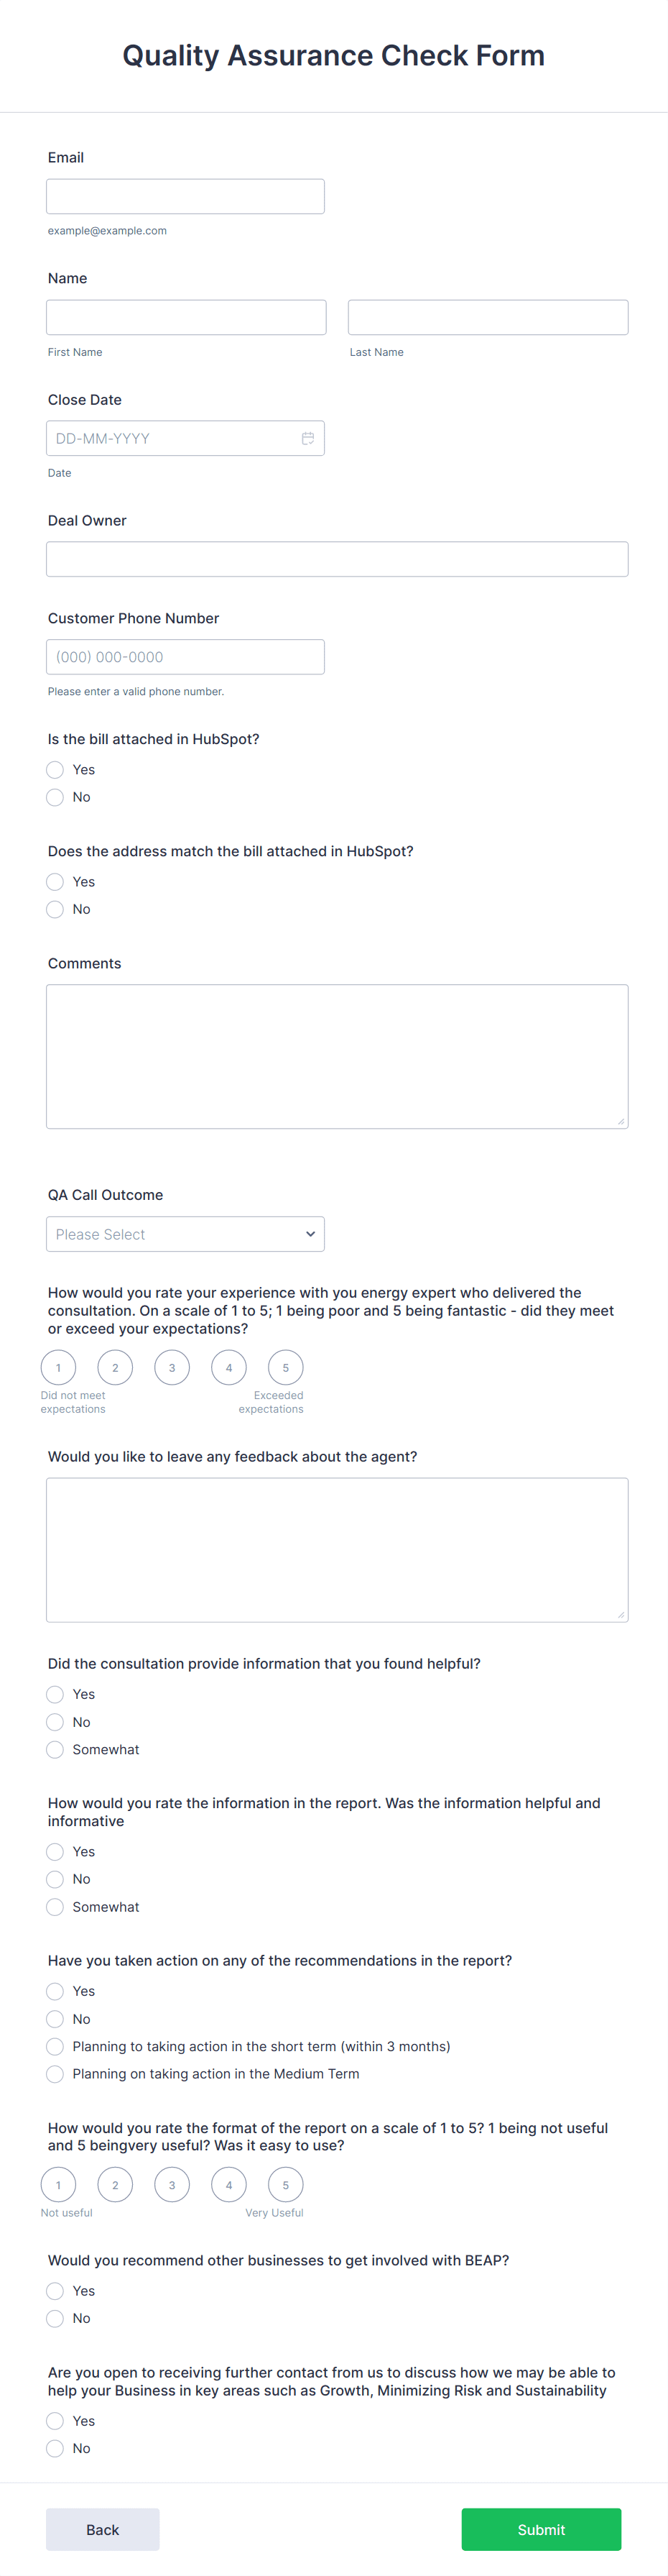Expand the Please Select chevron arrow
Image resolution: width=668 pixels, height=2576 pixels.
[x=310, y=1233]
